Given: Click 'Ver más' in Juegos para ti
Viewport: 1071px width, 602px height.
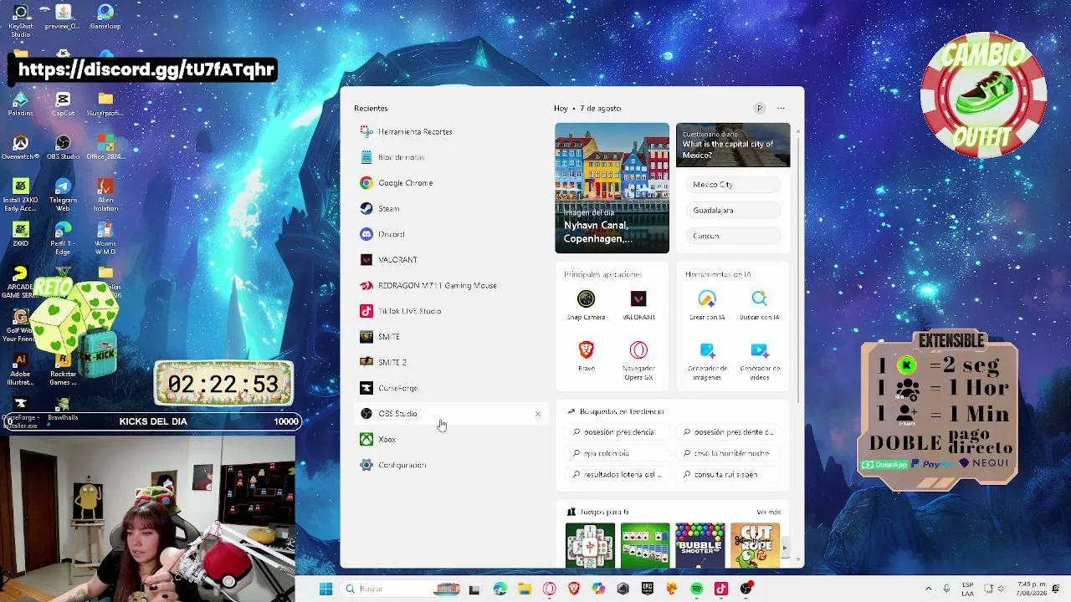Looking at the screenshot, I should (768, 513).
